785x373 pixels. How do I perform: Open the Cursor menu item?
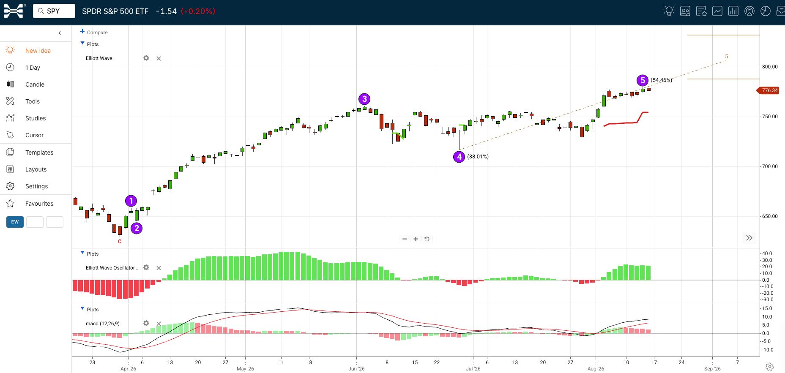(x=35, y=135)
